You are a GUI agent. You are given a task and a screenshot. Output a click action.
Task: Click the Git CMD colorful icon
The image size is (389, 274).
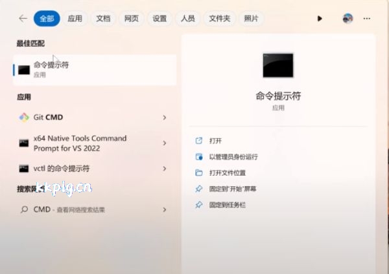(24, 117)
